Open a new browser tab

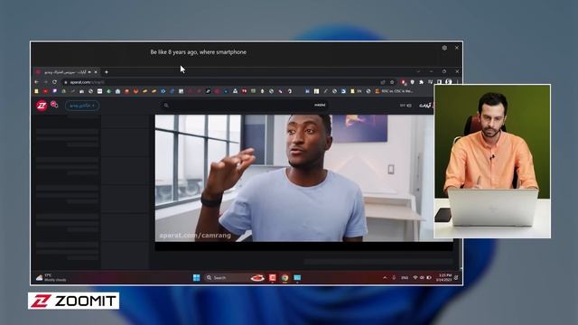[x=107, y=72]
